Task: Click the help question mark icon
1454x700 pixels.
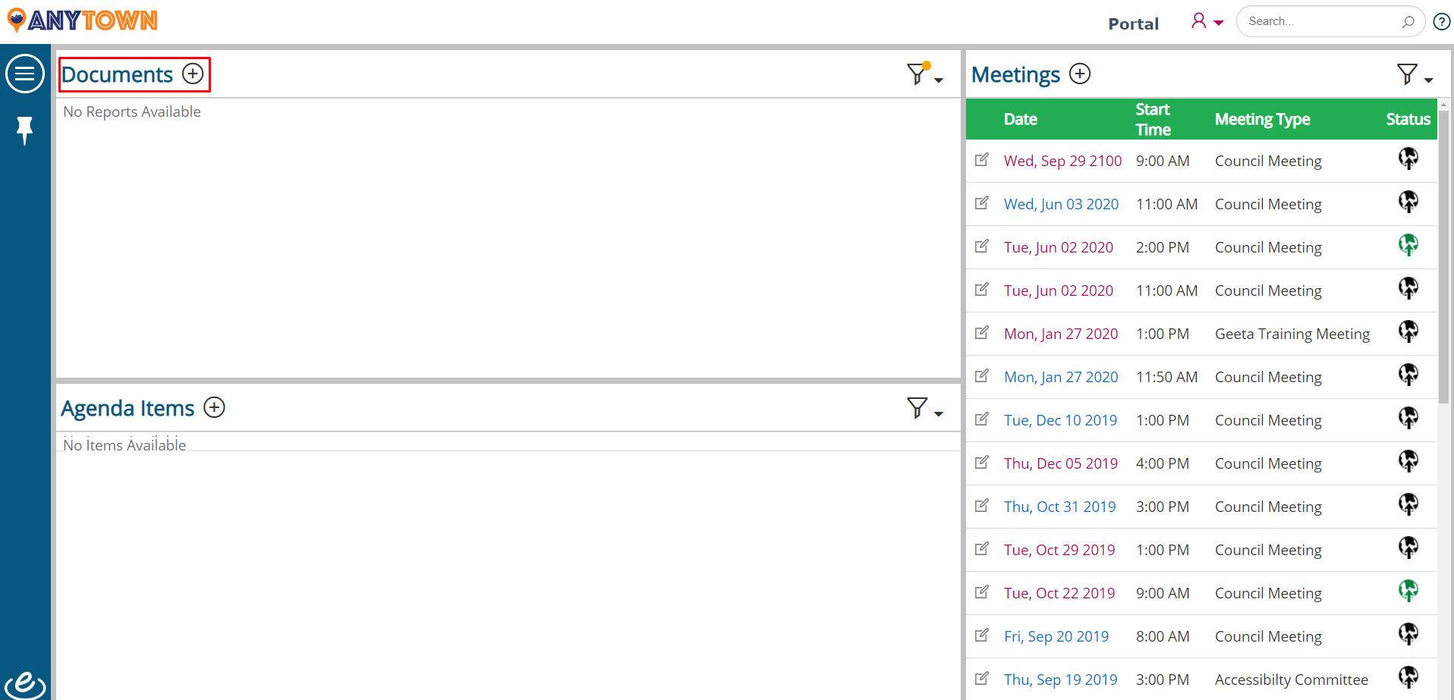Action: 1442,21
